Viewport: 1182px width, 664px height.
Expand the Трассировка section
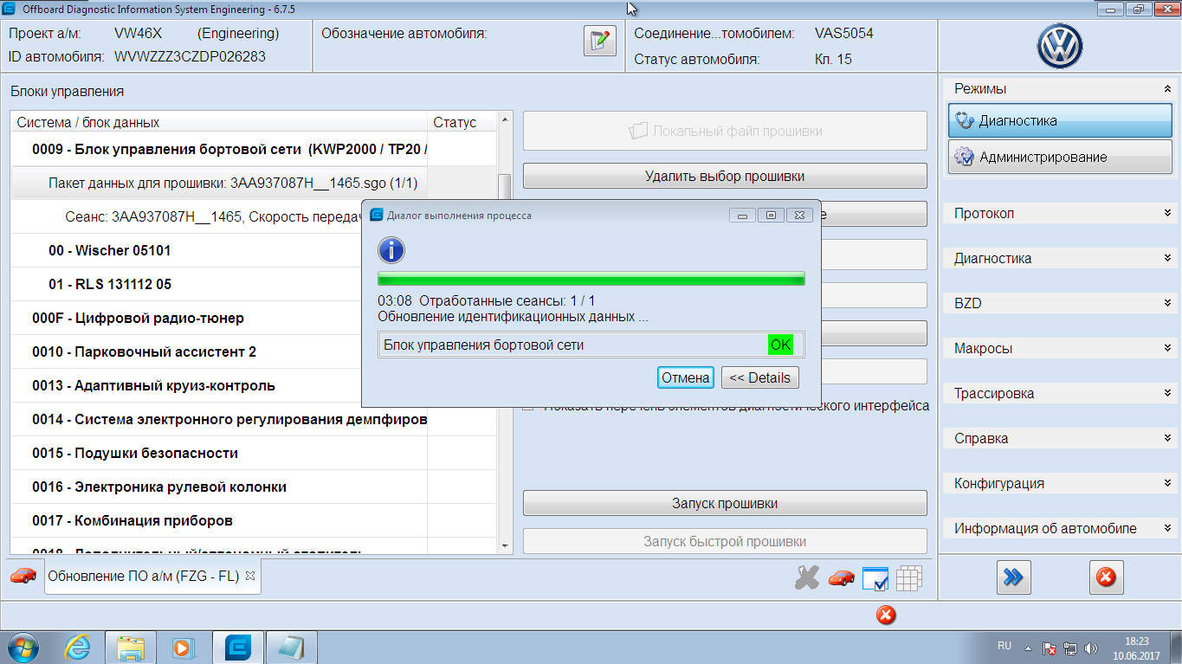(1167, 393)
